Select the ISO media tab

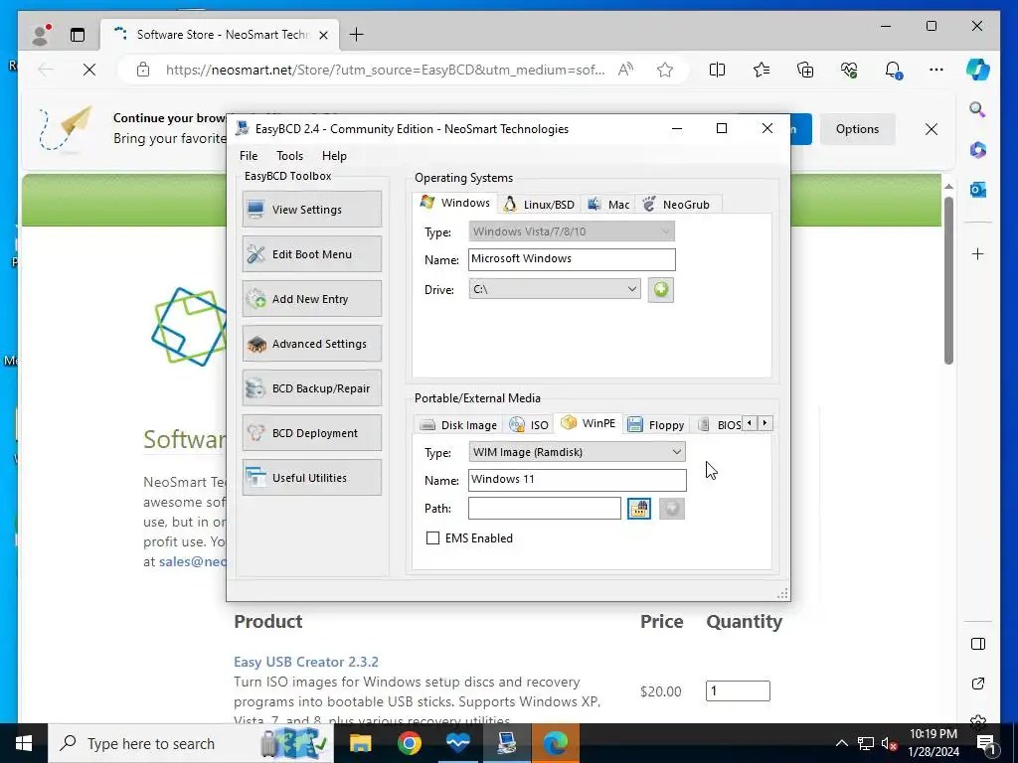pos(529,425)
